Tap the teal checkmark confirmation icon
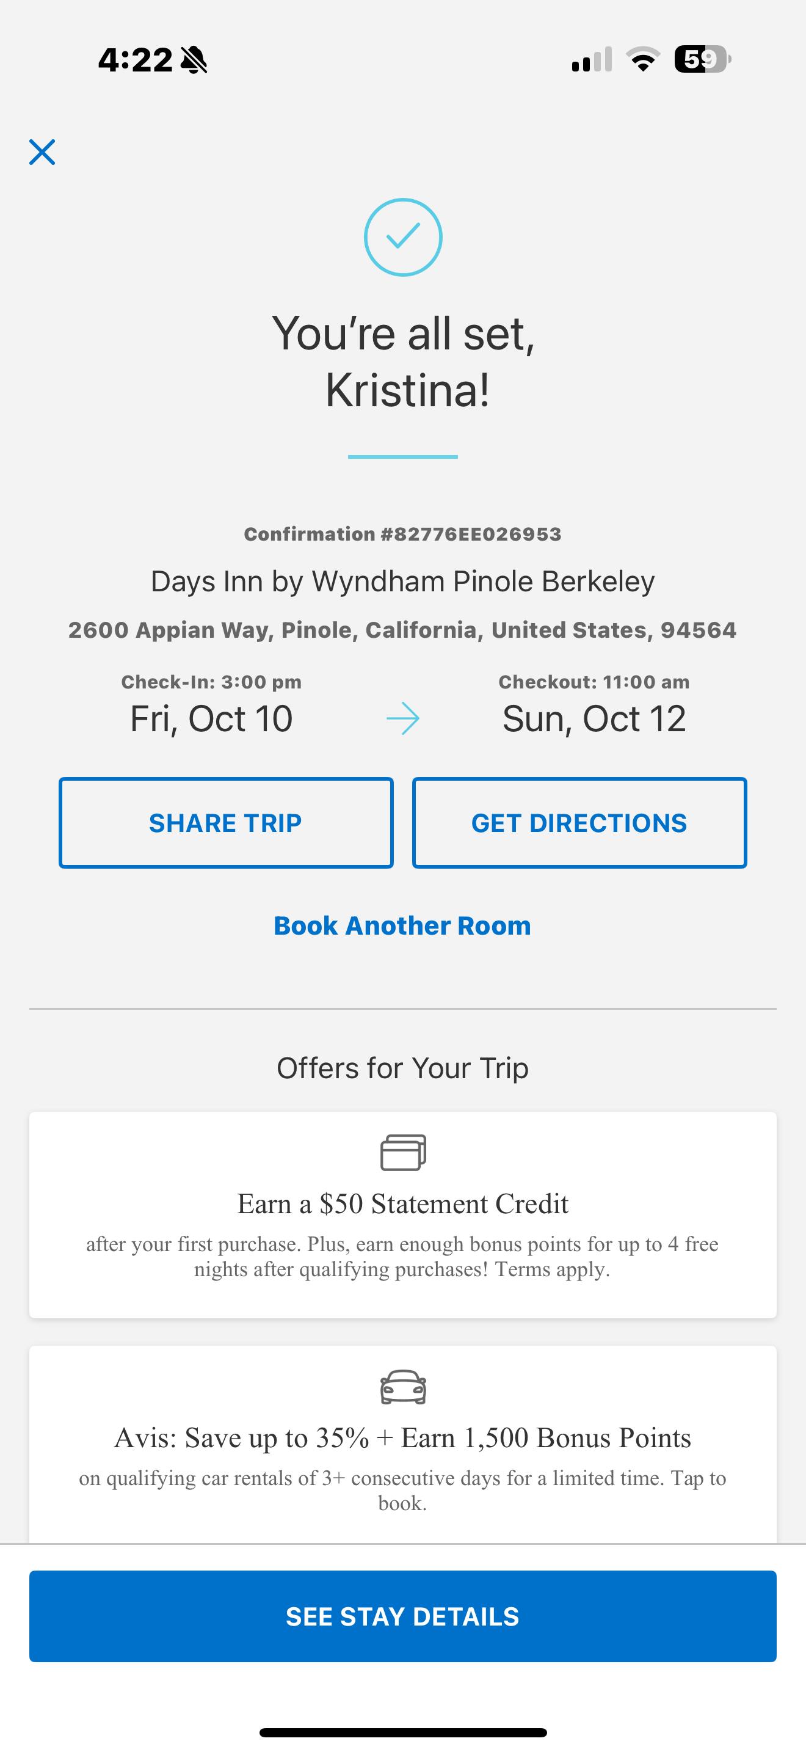 click(x=403, y=238)
